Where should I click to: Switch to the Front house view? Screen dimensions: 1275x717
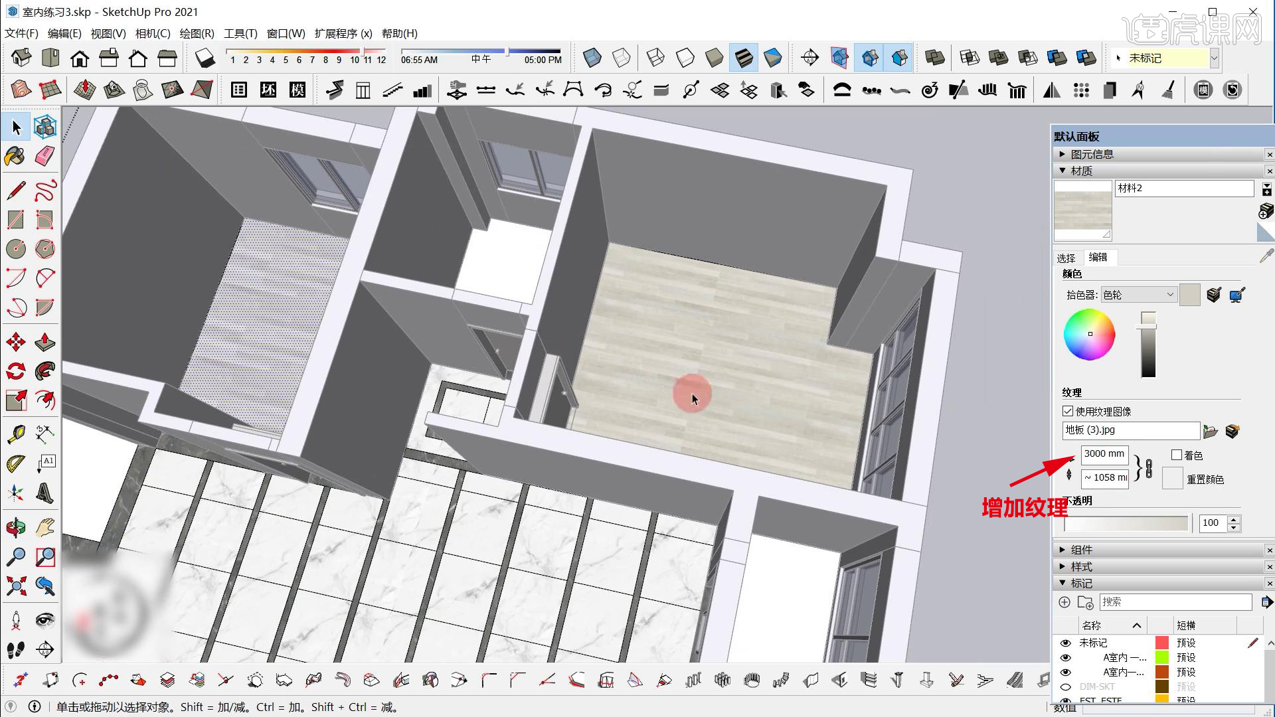(x=80, y=58)
